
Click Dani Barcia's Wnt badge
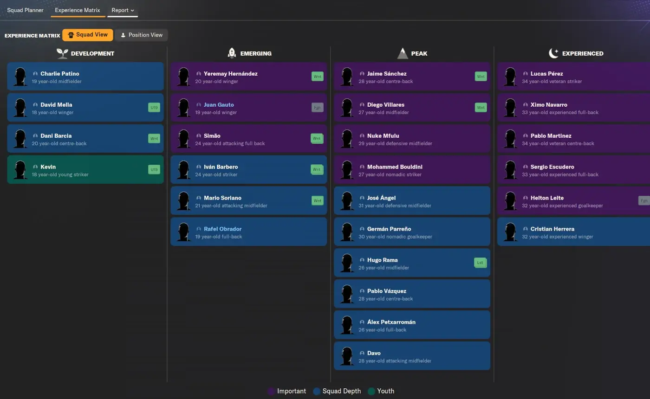[154, 139]
